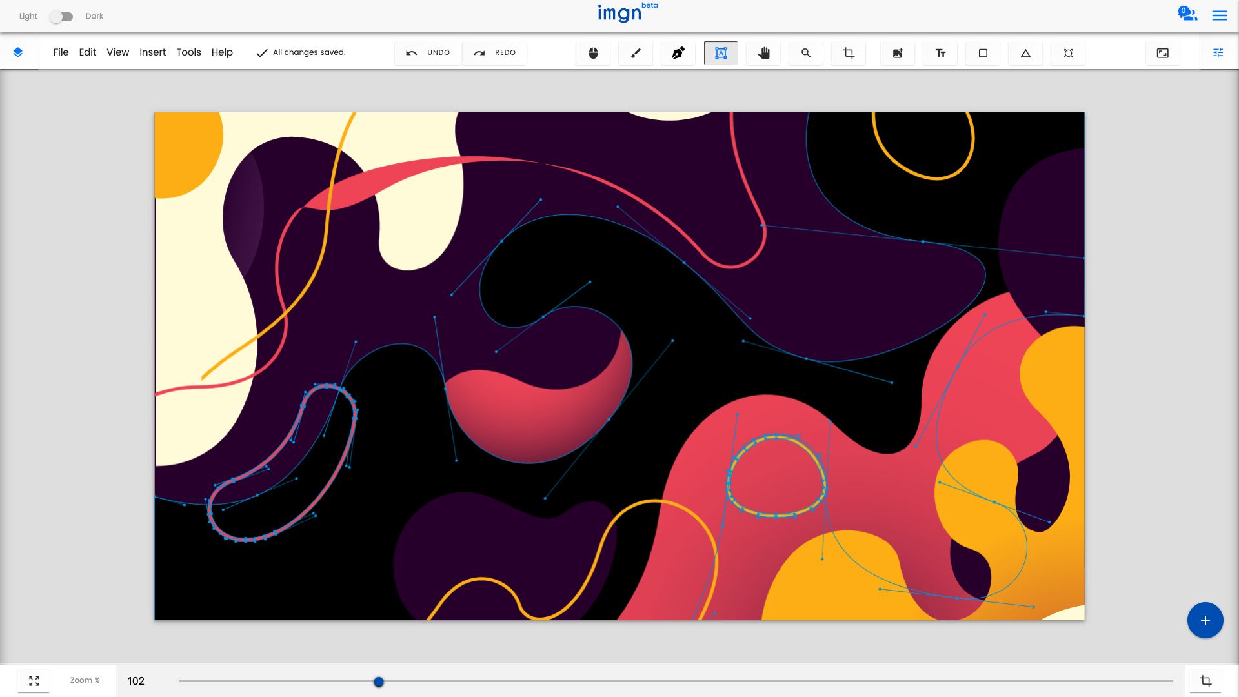Toggle the layers panel icon
Screen dimensions: 1239x697
[18, 52]
